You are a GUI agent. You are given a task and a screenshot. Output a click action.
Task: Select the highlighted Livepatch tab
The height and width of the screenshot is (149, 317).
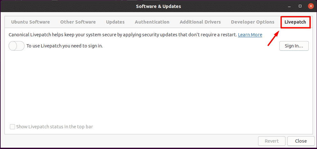[295, 22]
